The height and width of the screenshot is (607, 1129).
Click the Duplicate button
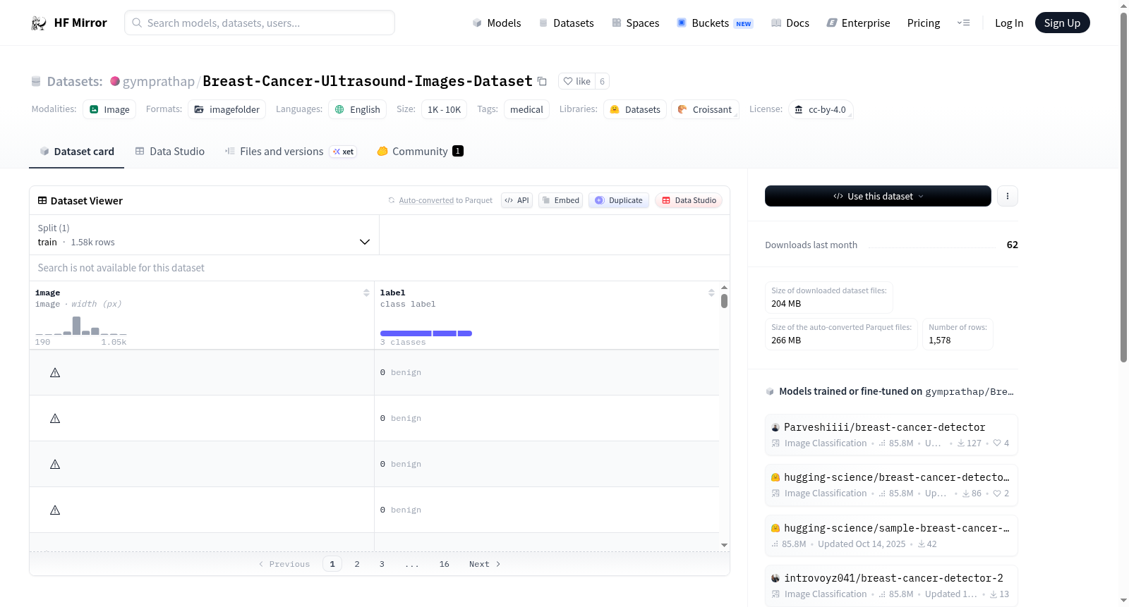coord(619,200)
